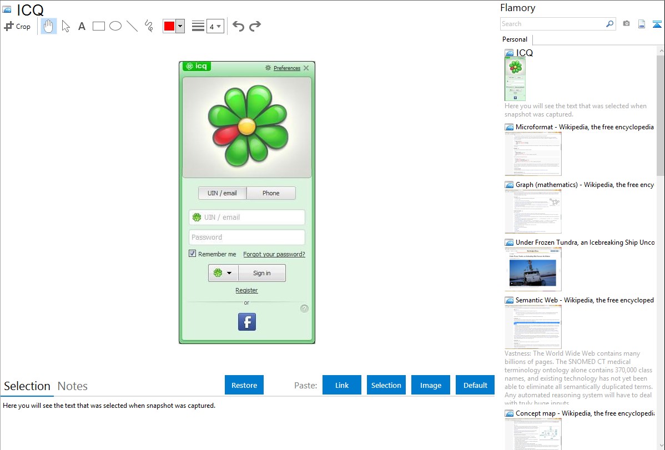This screenshot has width=665, height=450.
Task: Click the Default paste button
Action: point(475,385)
